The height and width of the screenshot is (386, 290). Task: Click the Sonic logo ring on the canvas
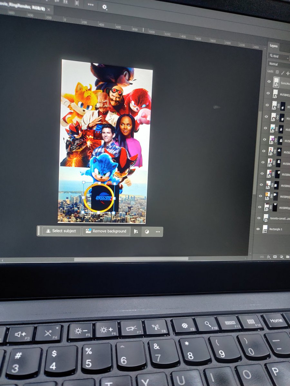(99, 198)
